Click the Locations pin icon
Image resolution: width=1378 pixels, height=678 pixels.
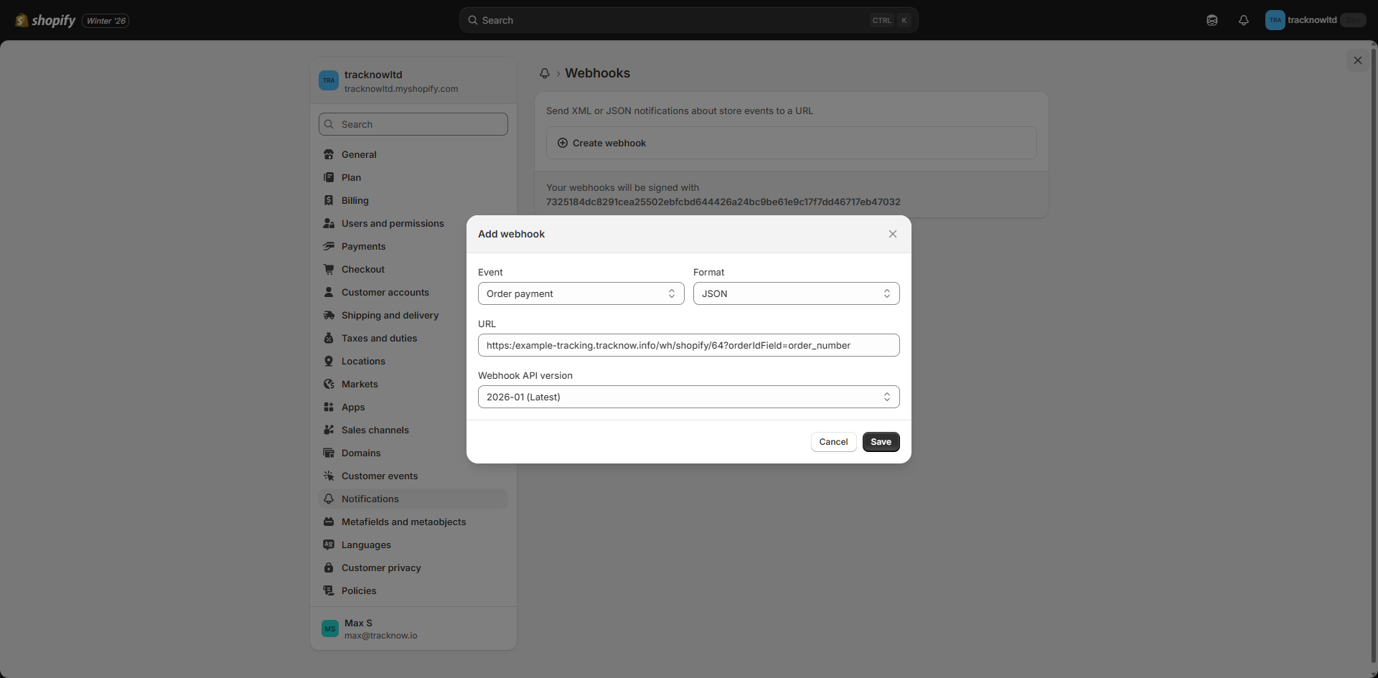[329, 361]
